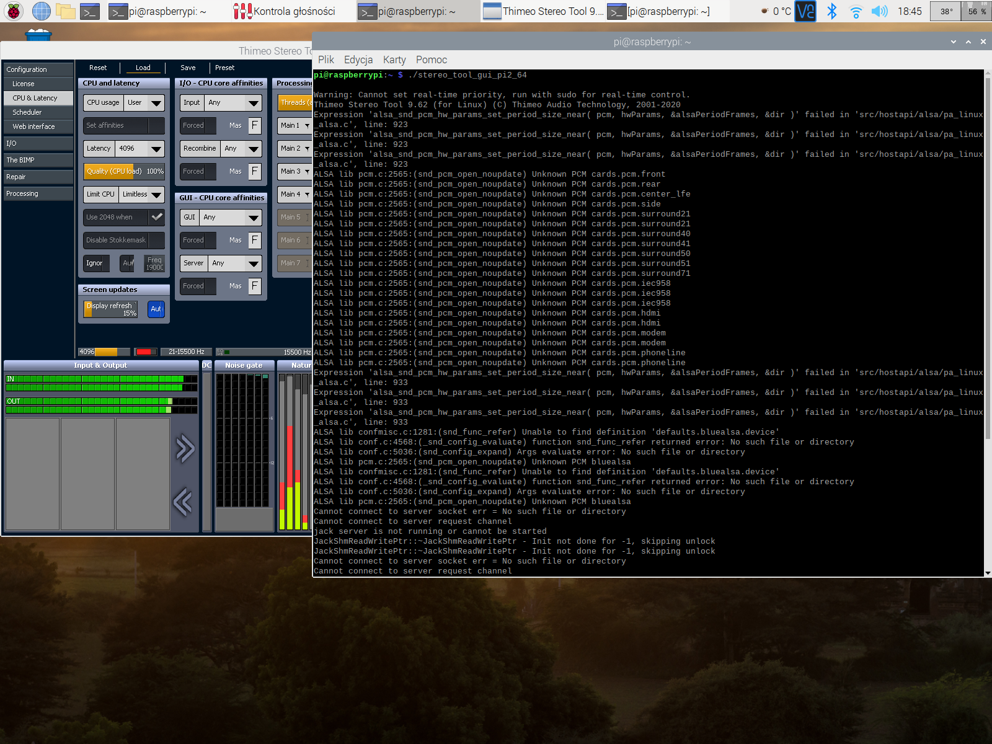Click Display refresh 15% slider

click(111, 309)
